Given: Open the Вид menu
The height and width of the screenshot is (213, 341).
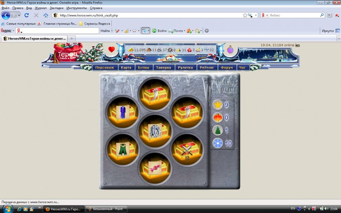Looking at the screenshot, I should point(29,8).
